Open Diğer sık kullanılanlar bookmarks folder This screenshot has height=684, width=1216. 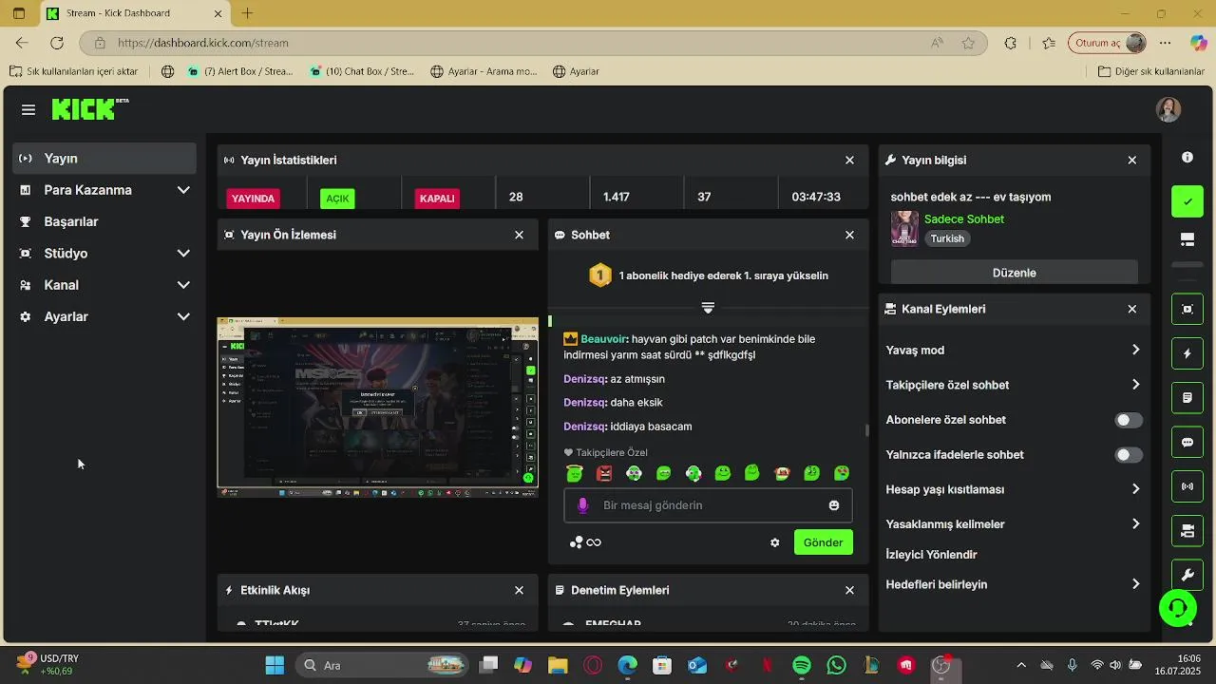pos(1150,71)
